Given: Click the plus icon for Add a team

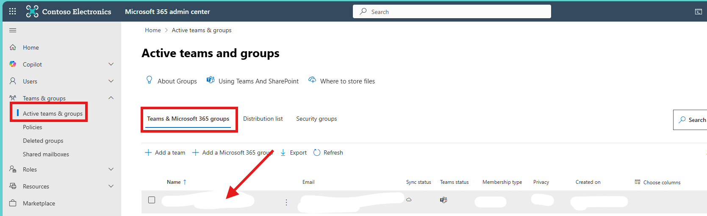Looking at the screenshot, I should 148,152.
